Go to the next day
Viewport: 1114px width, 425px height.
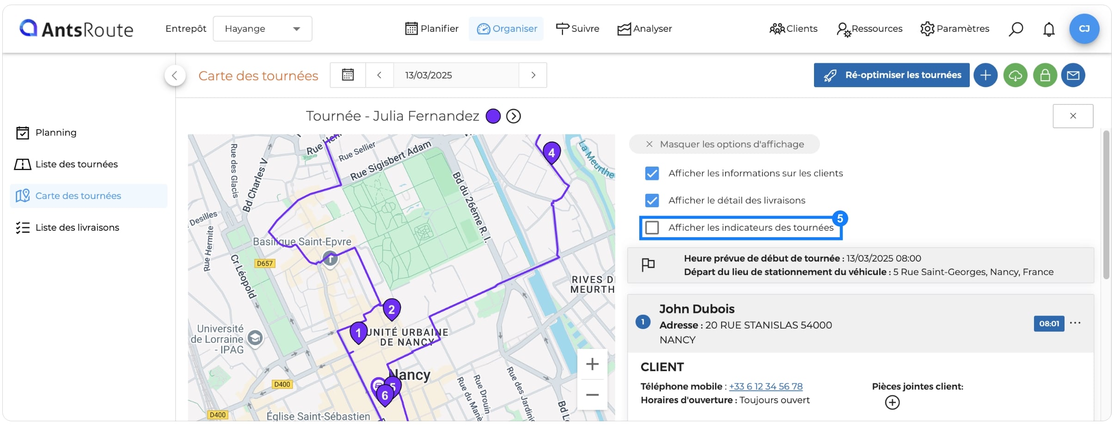(x=533, y=75)
